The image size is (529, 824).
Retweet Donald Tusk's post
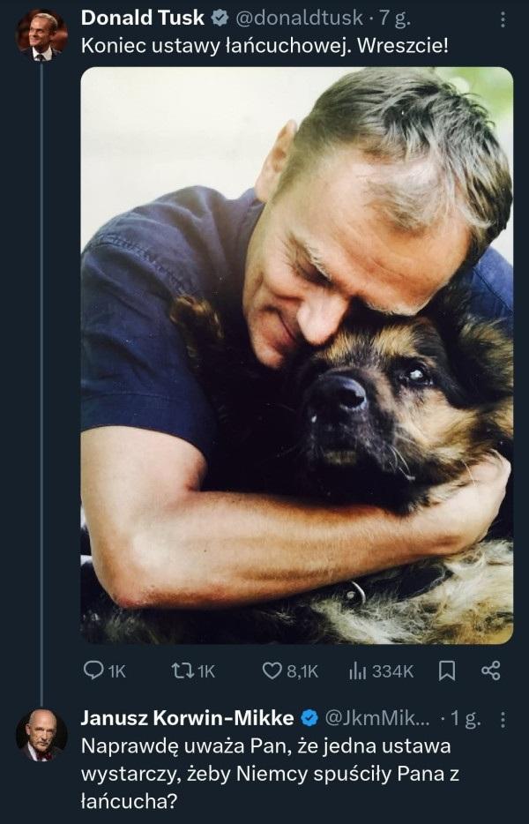pos(182,671)
